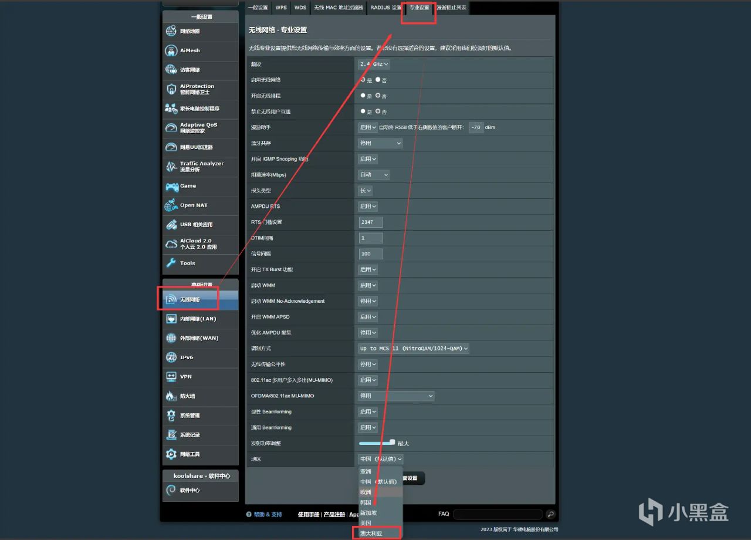Open the AiCloud 2.0 cloud icon
Image resolution: width=751 pixels, height=540 pixels.
171,244
